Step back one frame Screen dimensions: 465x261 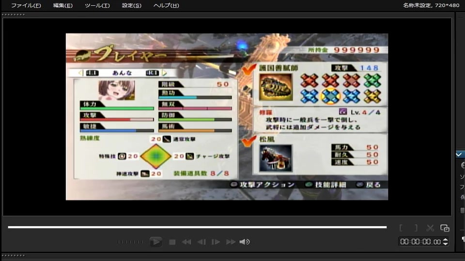click(201, 242)
